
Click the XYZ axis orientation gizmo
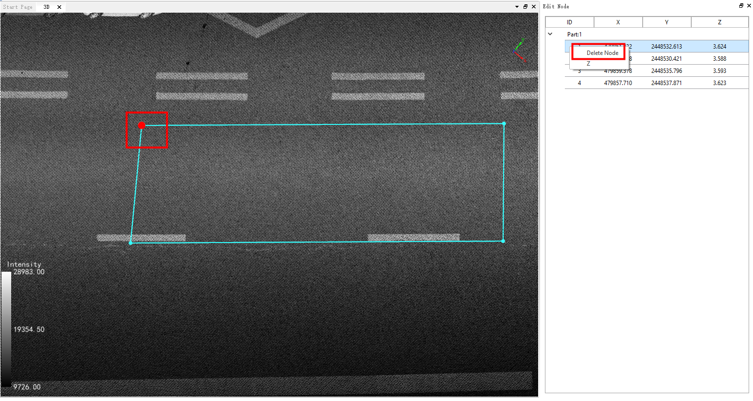click(x=520, y=50)
